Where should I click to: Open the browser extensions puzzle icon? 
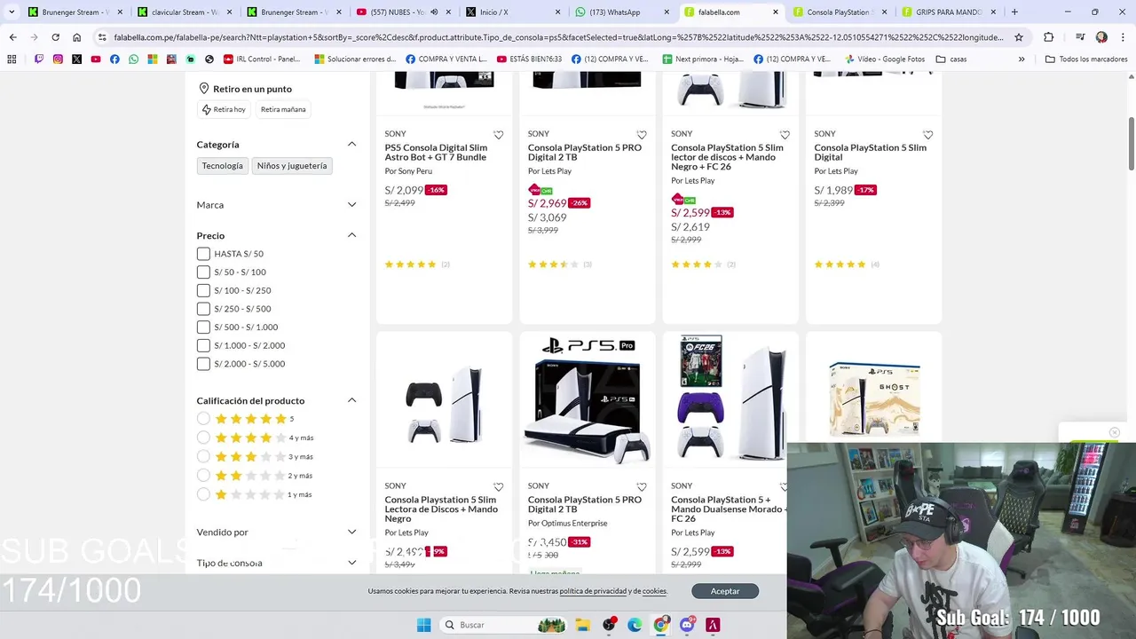click(1049, 37)
